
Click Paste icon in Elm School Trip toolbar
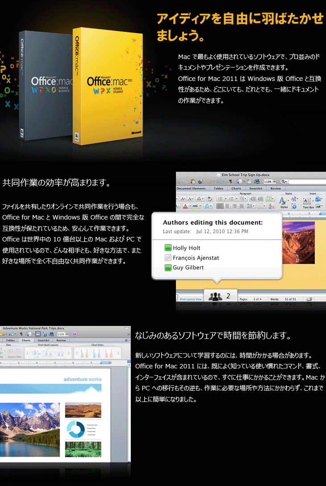(193, 182)
